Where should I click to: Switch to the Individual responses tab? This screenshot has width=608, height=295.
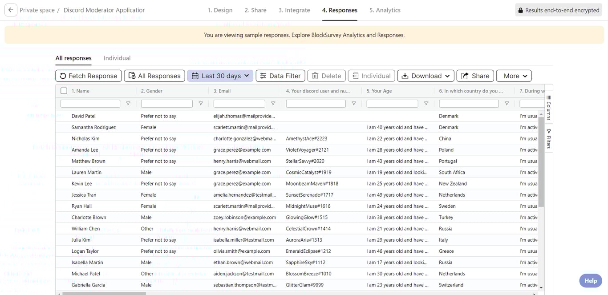117,58
